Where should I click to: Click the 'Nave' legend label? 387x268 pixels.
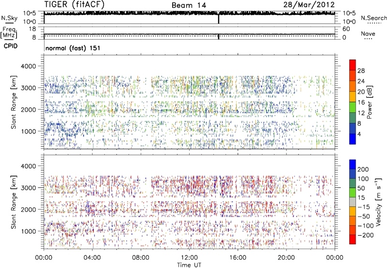[x=368, y=33]
